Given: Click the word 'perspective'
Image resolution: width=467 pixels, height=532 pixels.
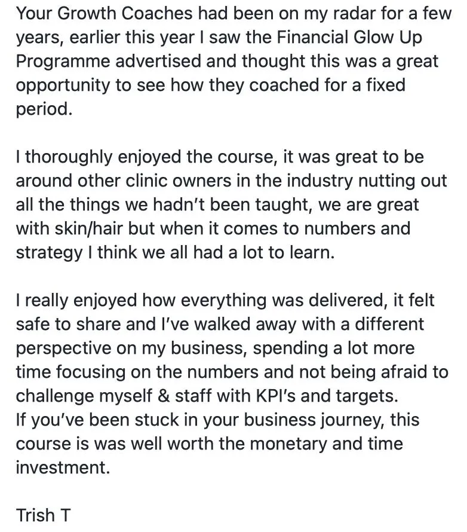Looking at the screenshot, I should (63, 348).
